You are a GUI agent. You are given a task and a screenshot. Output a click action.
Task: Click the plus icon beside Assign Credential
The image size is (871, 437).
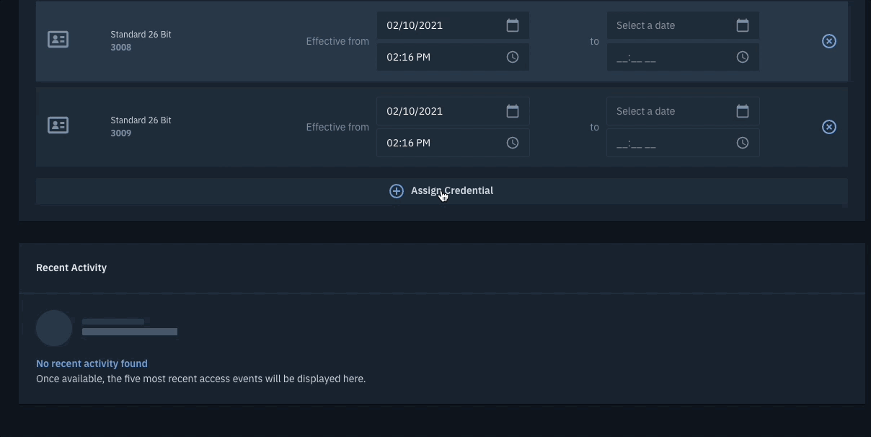click(397, 191)
